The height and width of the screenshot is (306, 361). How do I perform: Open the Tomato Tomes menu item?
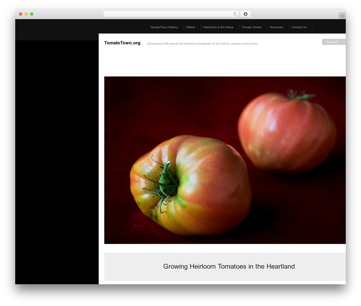pyautogui.click(x=252, y=27)
